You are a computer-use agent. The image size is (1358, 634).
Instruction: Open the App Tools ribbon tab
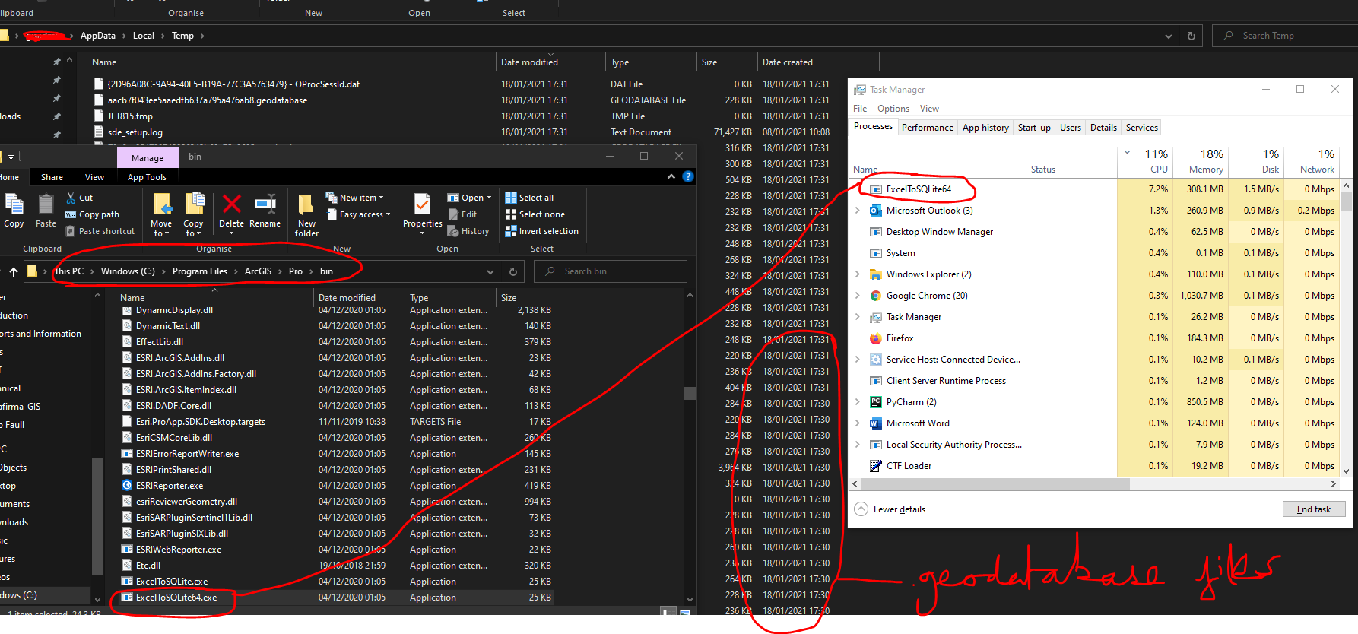point(147,177)
